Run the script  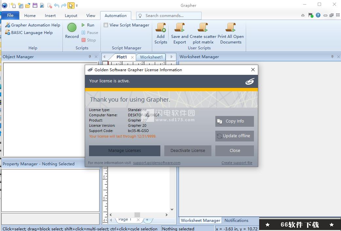point(88,25)
